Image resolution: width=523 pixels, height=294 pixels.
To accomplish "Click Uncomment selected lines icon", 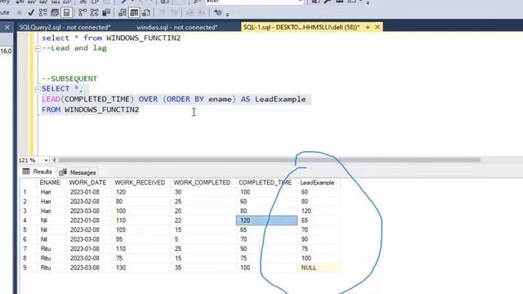I will (x=174, y=13).
